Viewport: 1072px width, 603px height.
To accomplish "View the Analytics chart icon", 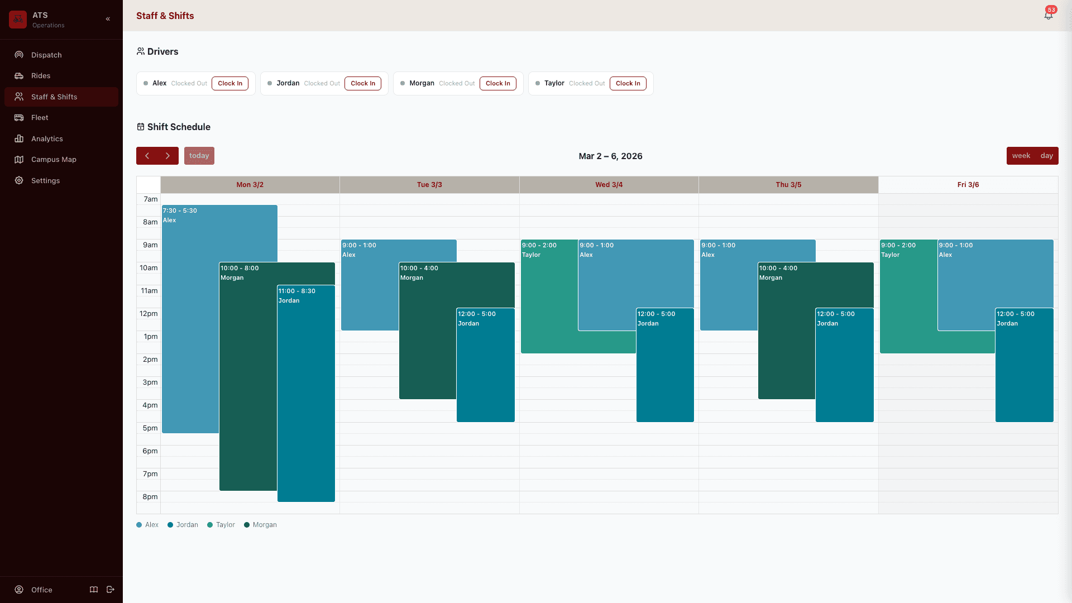I will tap(18, 138).
